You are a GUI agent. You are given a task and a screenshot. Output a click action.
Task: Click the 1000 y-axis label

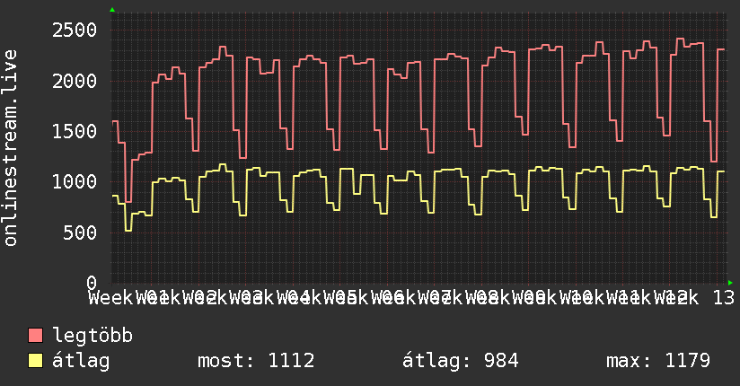tap(75, 182)
